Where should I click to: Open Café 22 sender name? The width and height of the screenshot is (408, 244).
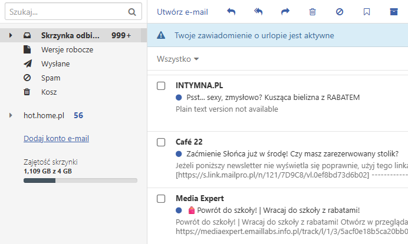point(189,142)
